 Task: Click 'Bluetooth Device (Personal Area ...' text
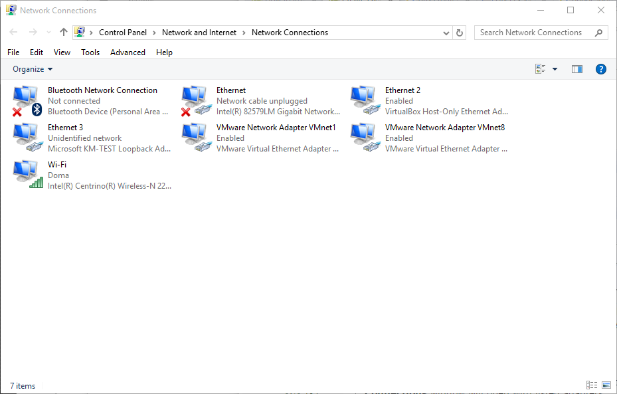tap(108, 112)
